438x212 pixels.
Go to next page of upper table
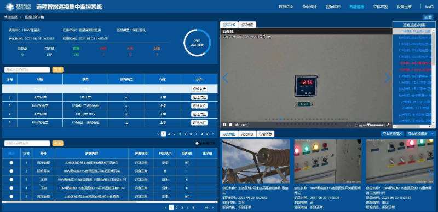point(214,134)
